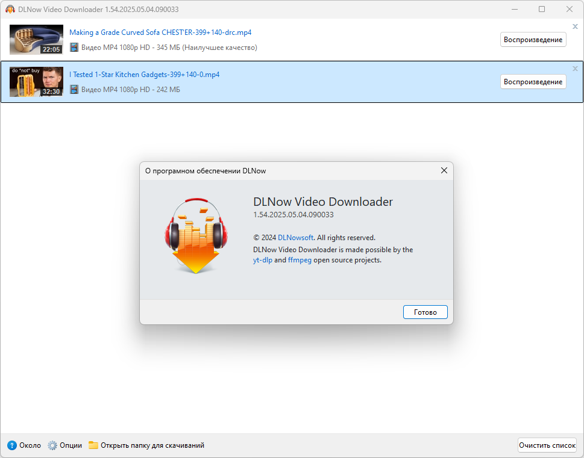The width and height of the screenshot is (584, 458).
Task: Click the blue question mark About icon
Action: coord(12,445)
